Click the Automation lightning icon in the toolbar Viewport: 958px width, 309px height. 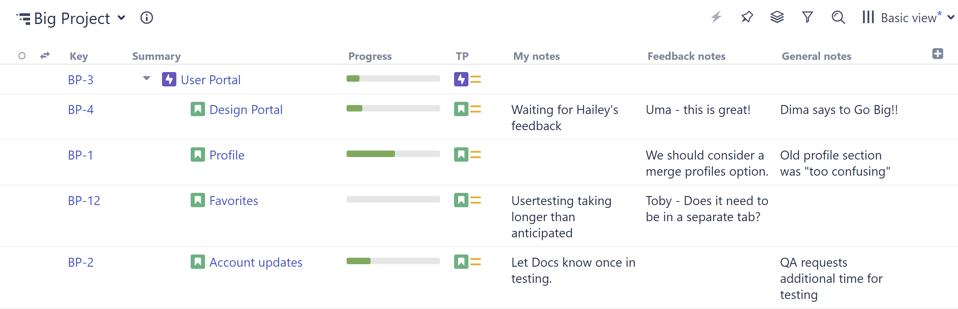pyautogui.click(x=716, y=17)
